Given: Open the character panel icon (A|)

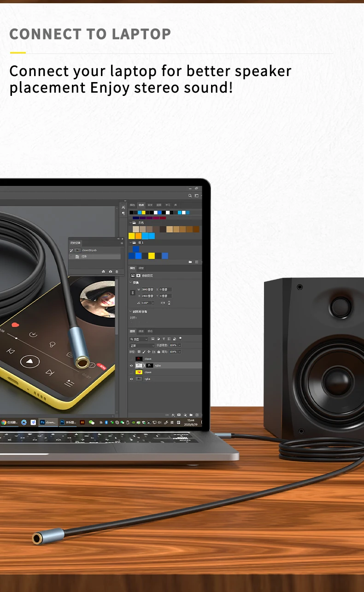Looking at the screenshot, I should point(123,207).
